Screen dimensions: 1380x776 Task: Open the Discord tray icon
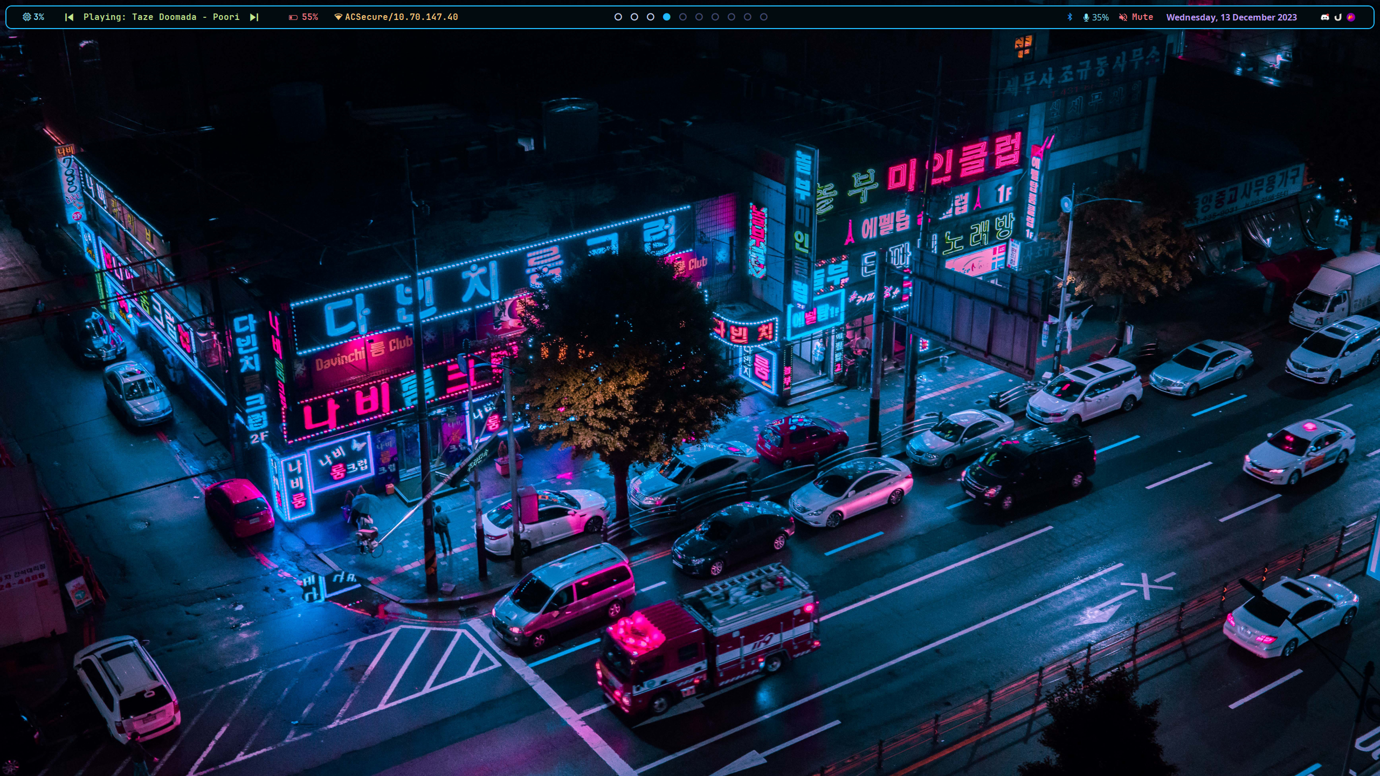coord(1324,17)
